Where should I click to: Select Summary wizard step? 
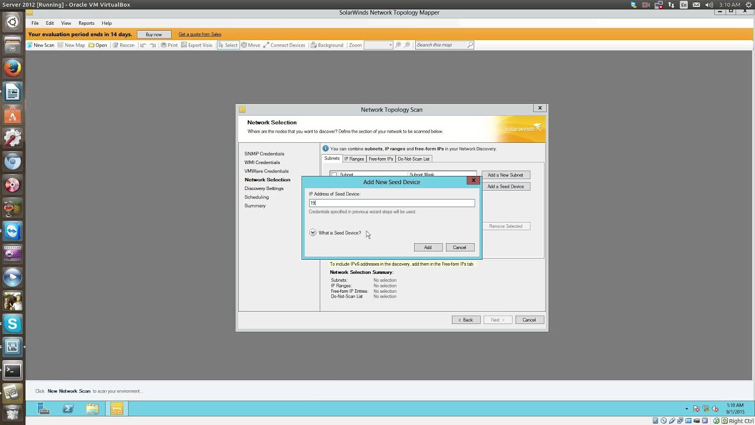point(255,205)
